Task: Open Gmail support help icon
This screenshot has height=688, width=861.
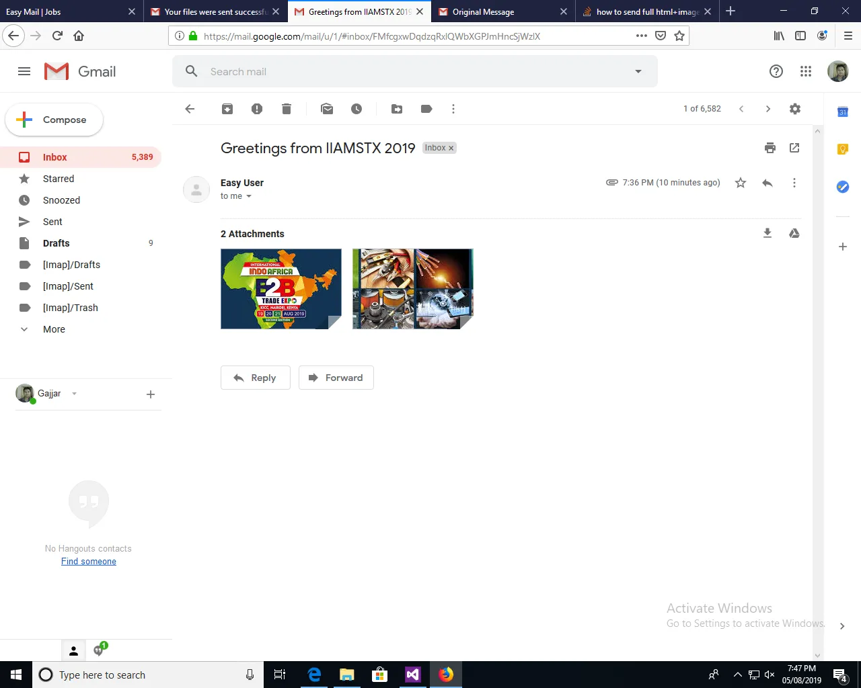Action: pos(776,71)
